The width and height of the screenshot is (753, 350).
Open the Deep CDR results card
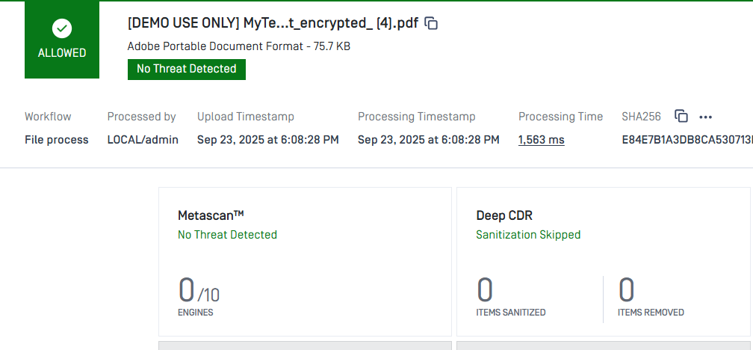pos(603,262)
